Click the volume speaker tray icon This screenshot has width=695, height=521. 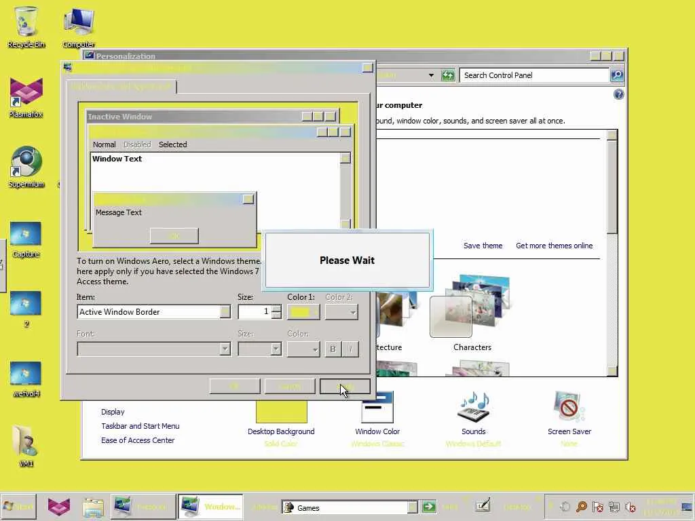pos(630,507)
